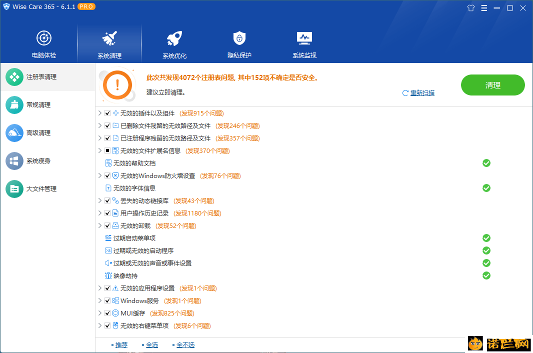Open the 大文件管理 sidebar item
The width and height of the screenshot is (533, 353).
pos(47,188)
